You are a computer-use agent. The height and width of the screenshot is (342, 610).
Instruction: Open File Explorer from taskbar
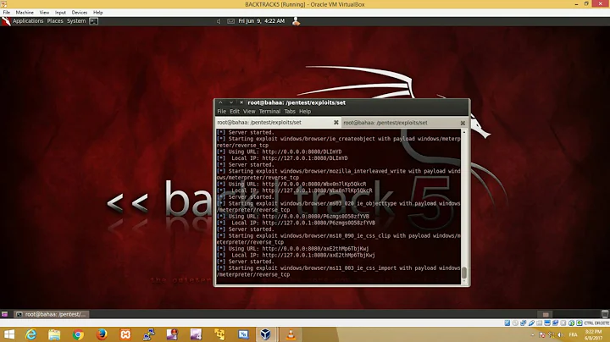click(54, 334)
